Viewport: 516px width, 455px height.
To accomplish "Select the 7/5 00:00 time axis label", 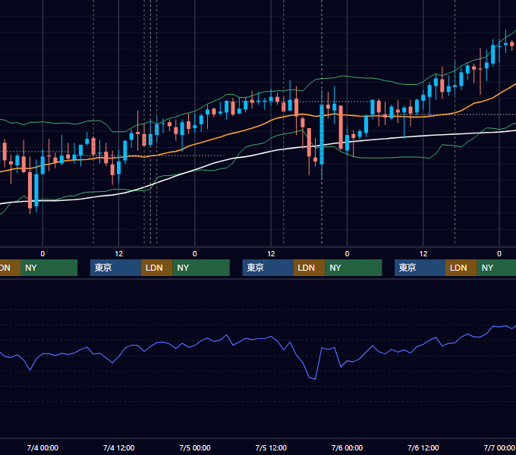I will click(195, 447).
